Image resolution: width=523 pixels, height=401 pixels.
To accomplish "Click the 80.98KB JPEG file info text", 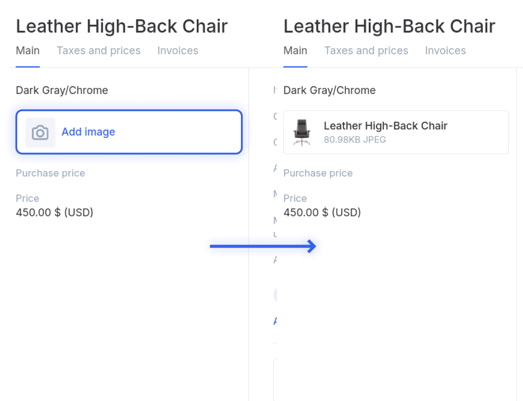I will coord(355,139).
